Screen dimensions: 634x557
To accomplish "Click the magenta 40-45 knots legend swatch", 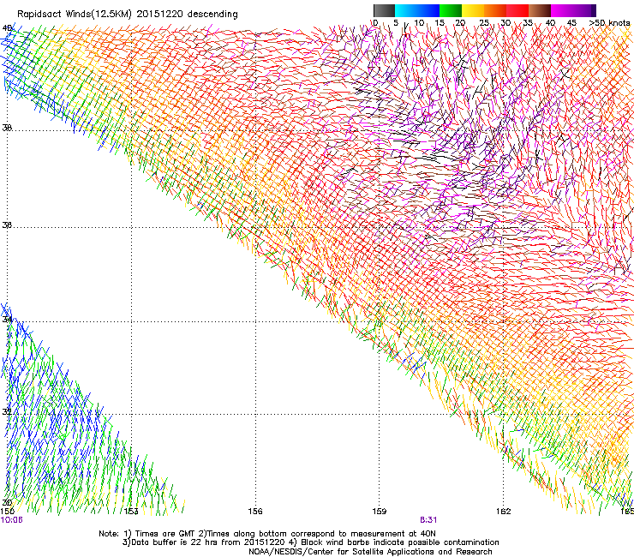I will pos(562,10).
